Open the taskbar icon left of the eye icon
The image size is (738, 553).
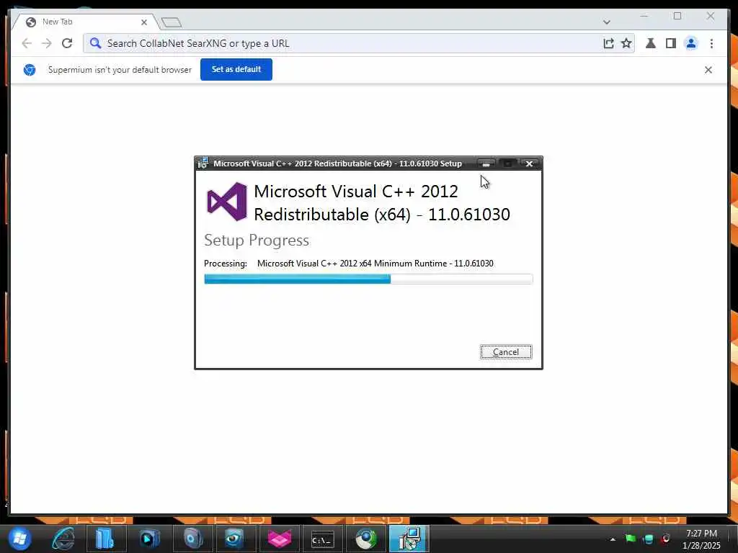coord(193,539)
